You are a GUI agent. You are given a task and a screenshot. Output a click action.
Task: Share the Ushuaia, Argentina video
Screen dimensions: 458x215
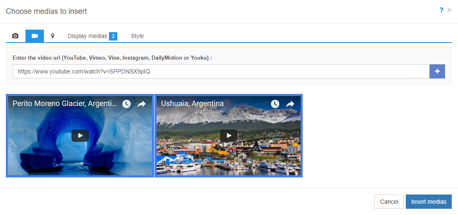click(x=290, y=104)
